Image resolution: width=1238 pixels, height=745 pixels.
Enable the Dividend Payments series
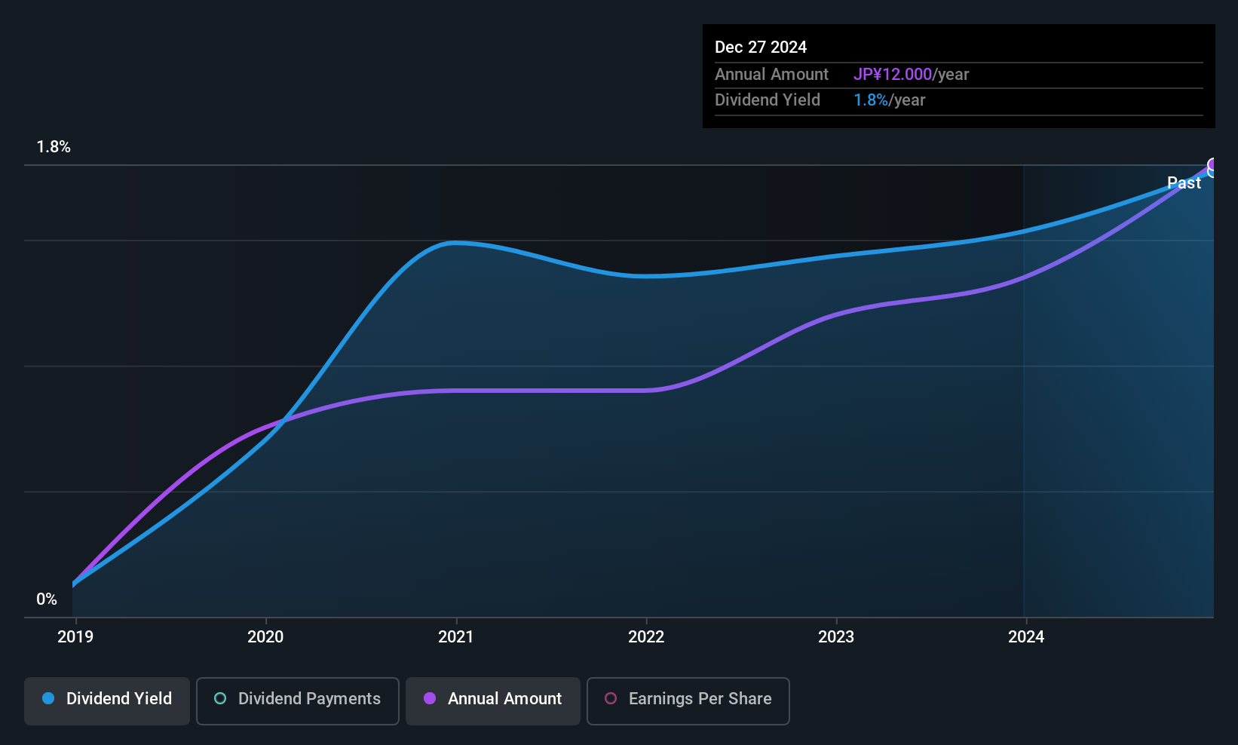pyautogui.click(x=298, y=701)
